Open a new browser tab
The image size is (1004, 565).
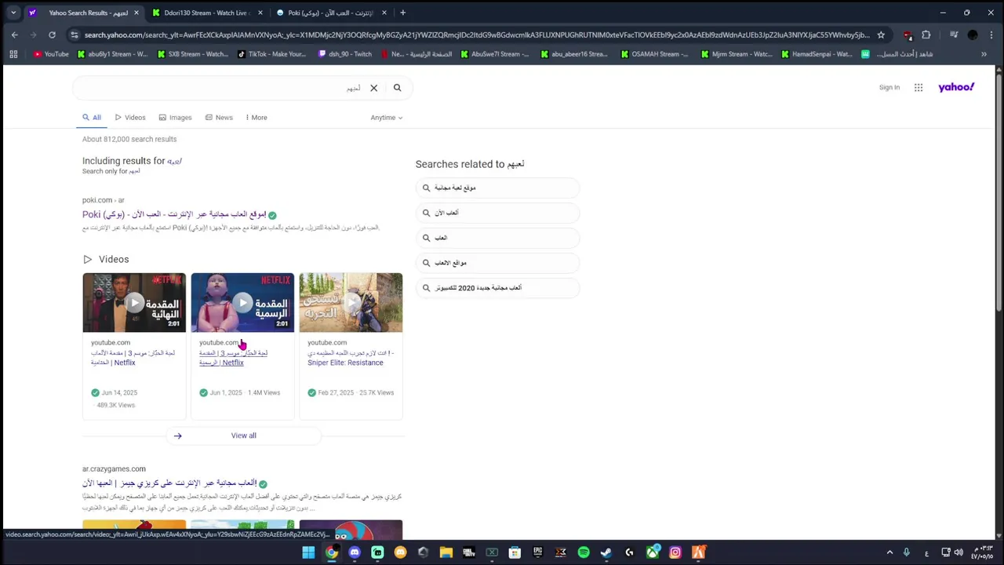click(402, 13)
